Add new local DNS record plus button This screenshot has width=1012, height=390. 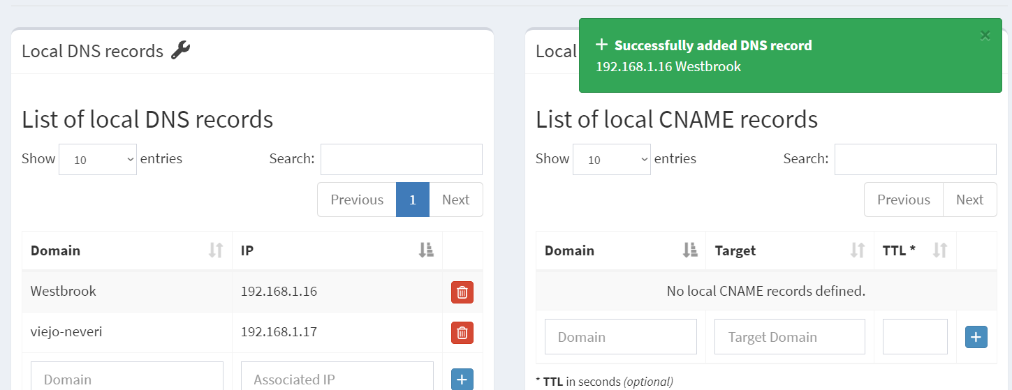pyautogui.click(x=462, y=380)
